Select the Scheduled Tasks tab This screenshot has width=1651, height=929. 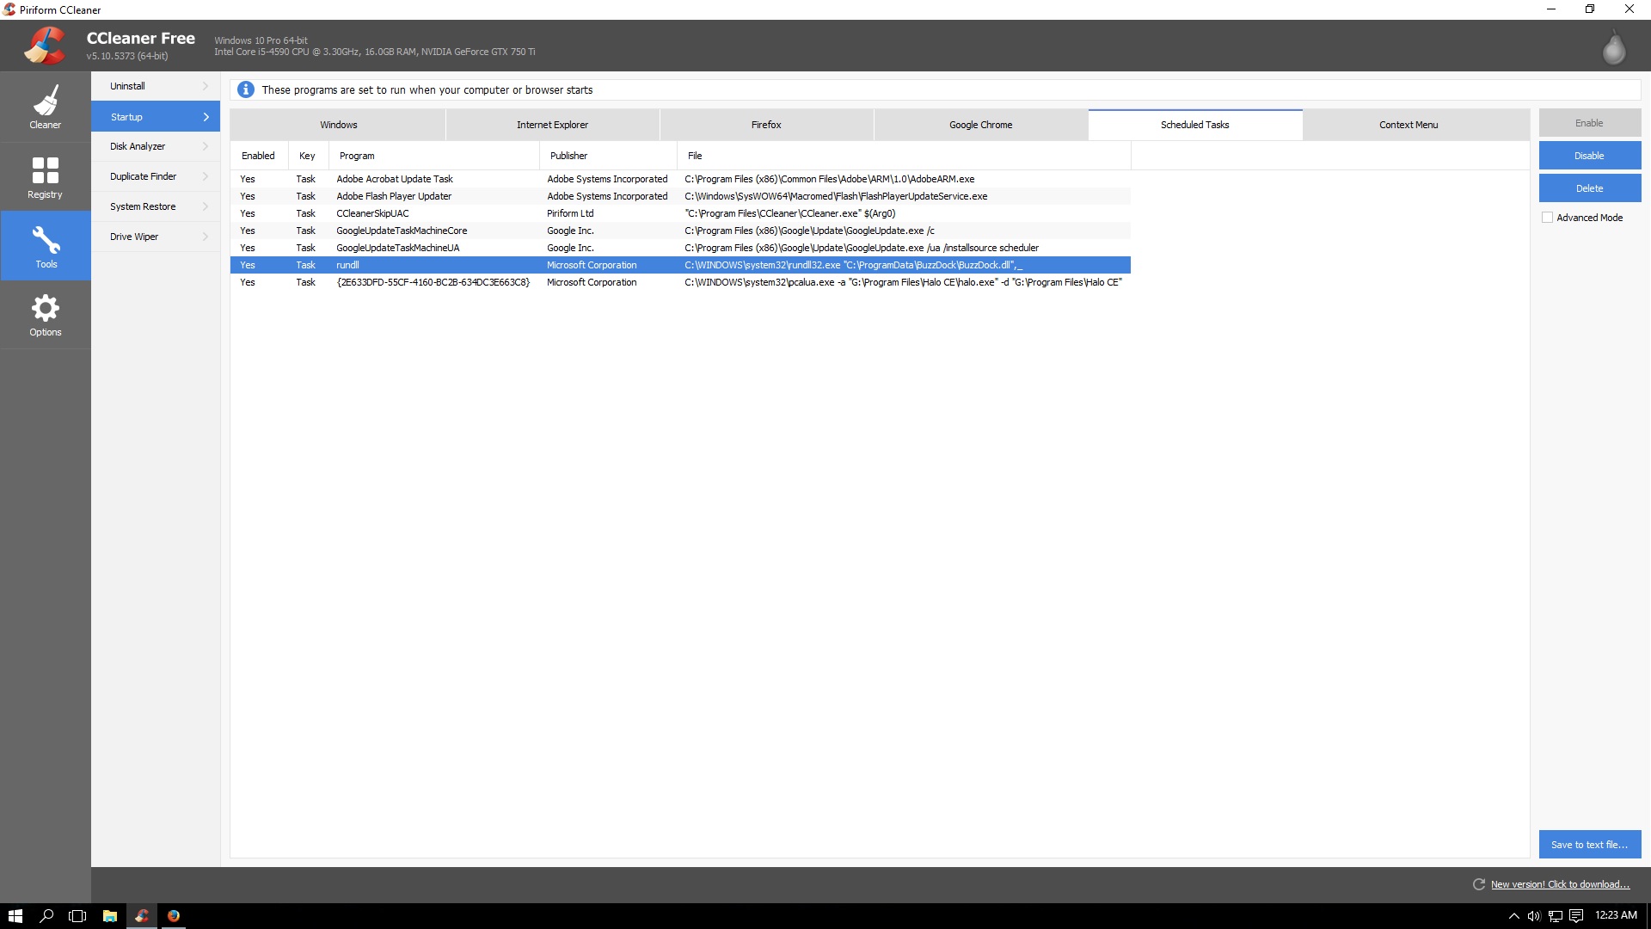[1194, 125]
